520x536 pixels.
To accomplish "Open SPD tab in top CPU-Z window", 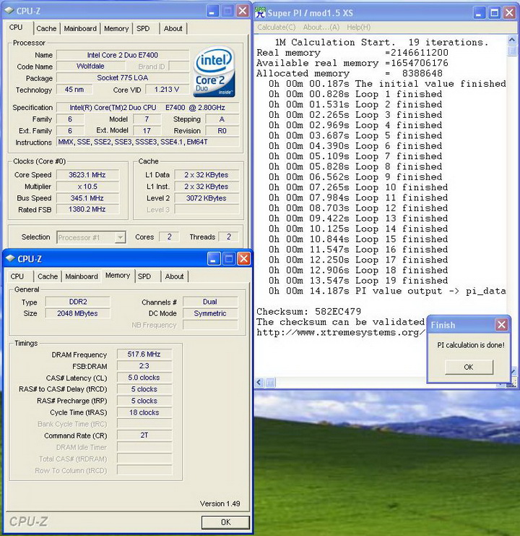I will pos(143,29).
